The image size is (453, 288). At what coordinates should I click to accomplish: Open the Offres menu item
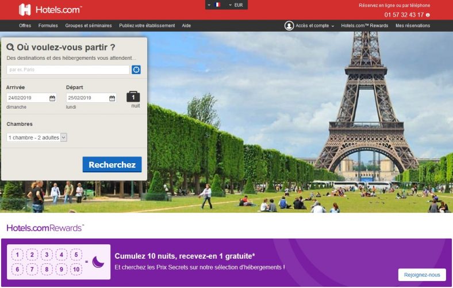tap(25, 26)
